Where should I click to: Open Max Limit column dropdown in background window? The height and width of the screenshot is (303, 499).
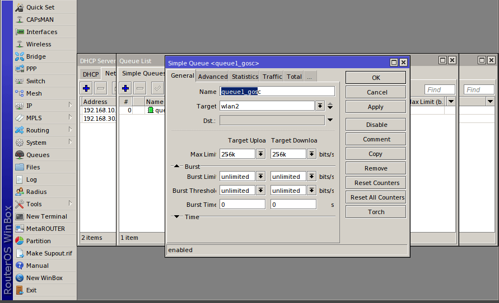click(x=451, y=102)
